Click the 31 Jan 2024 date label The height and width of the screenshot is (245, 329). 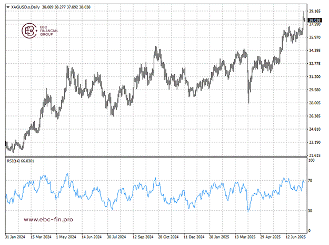pyautogui.click(x=15, y=237)
